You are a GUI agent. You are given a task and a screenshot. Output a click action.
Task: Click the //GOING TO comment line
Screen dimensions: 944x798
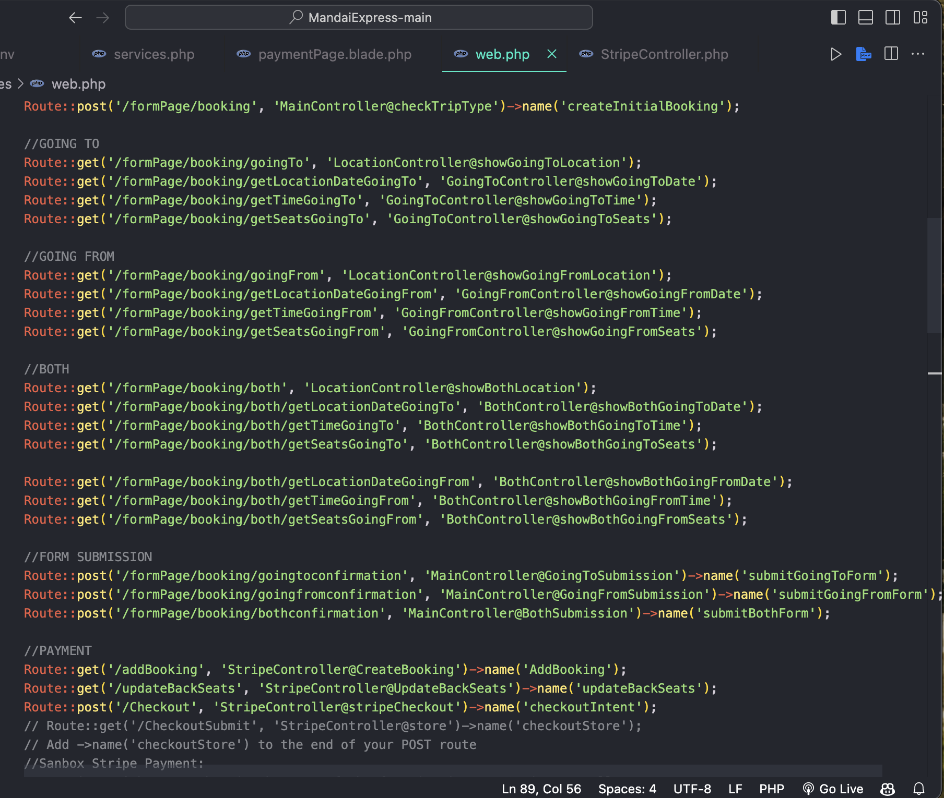click(x=62, y=144)
